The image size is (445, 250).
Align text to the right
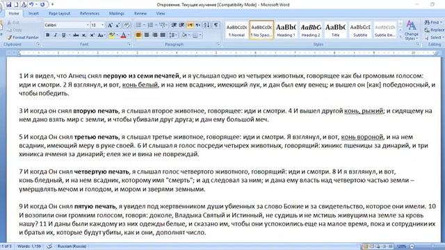tap(154, 35)
